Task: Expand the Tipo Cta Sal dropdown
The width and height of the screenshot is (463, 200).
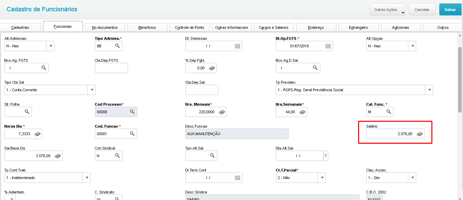Action: pos(91,90)
